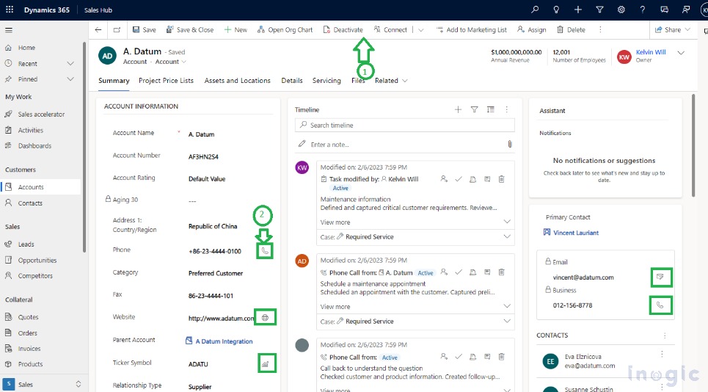This screenshot has height=392, width=708.
Task: Expand the Recent navigation group
Action: tap(70, 64)
